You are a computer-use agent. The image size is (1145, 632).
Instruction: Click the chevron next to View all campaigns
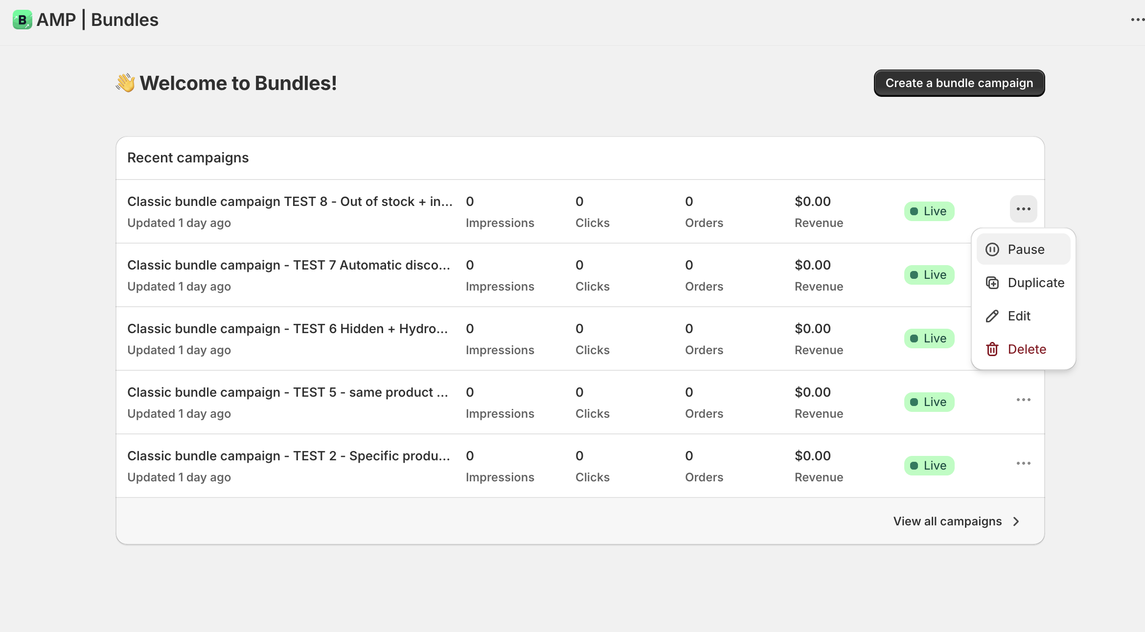click(x=1016, y=521)
